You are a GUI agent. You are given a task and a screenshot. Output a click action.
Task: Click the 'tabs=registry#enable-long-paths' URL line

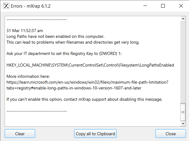click(74, 88)
